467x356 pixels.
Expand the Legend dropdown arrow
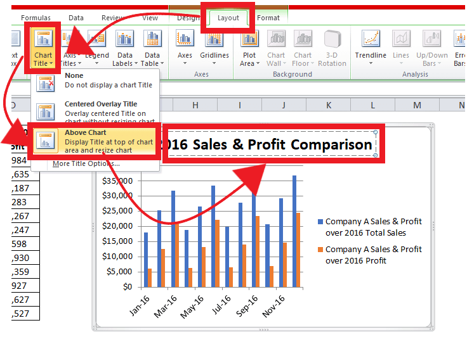96,63
